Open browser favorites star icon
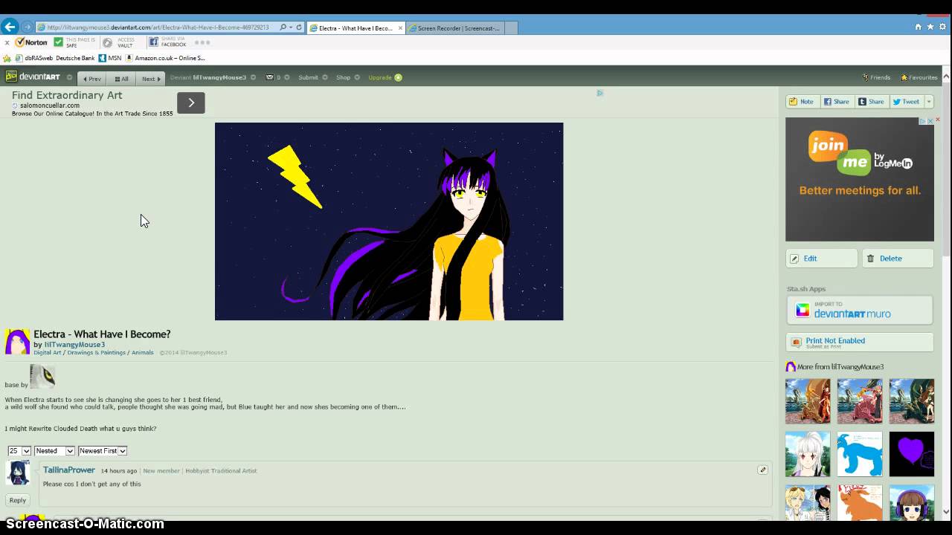952x535 pixels. 930,27
